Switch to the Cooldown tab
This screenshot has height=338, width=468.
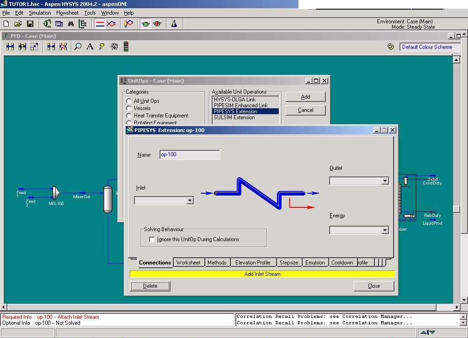342,263
